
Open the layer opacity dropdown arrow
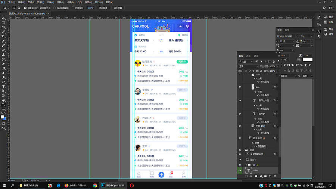pos(278,66)
